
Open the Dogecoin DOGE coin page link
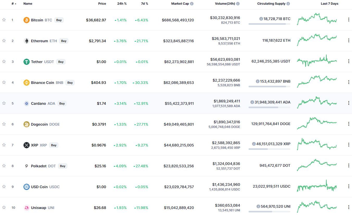[x=45, y=124]
